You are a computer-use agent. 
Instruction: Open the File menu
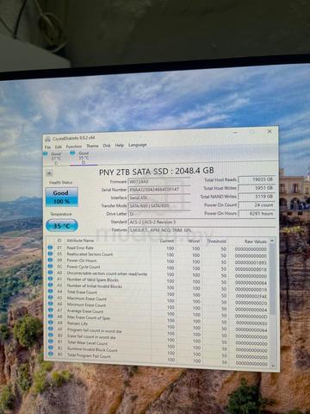pyautogui.click(x=47, y=147)
